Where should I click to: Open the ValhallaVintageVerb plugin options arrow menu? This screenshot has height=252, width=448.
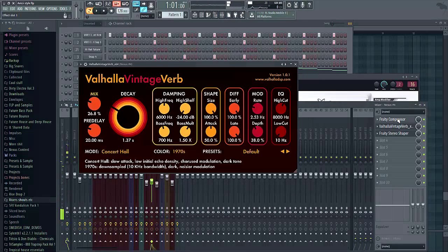[x=81, y=64]
